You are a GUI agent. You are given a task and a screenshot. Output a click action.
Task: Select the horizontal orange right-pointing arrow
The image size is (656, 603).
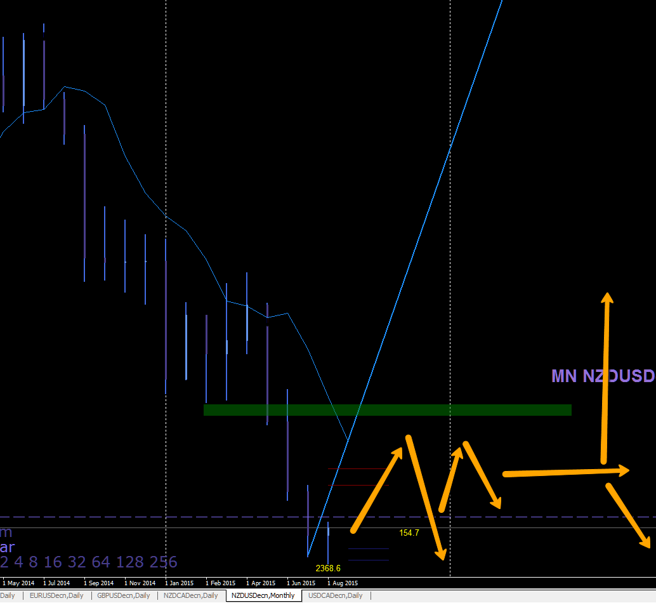566,472
